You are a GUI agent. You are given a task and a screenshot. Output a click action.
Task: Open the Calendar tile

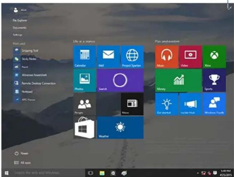pyautogui.click(x=84, y=57)
